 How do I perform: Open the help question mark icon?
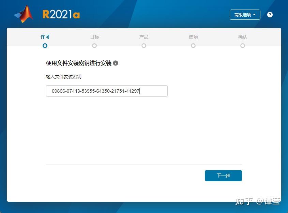[270, 15]
